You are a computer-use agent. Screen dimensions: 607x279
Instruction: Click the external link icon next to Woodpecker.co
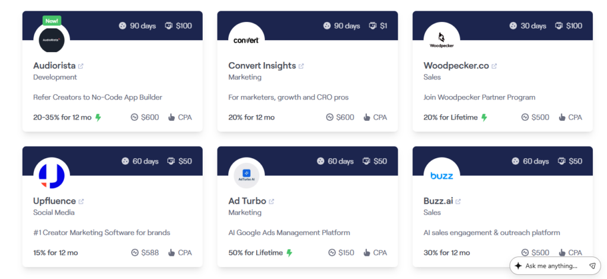pos(494,66)
